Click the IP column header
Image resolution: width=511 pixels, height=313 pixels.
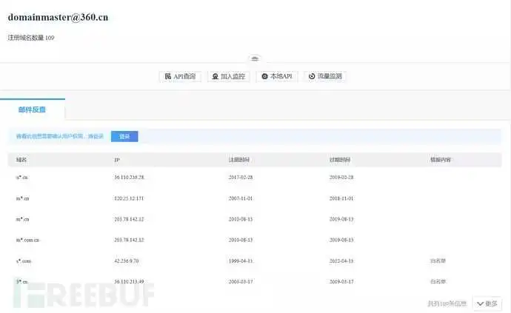point(117,160)
